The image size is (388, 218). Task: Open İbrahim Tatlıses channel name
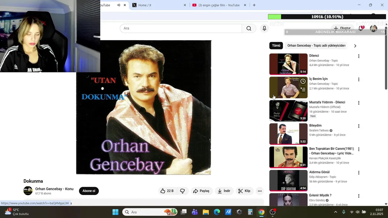coord(319,130)
